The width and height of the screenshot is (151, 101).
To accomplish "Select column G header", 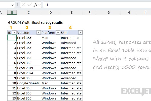I will tap(108, 12).
